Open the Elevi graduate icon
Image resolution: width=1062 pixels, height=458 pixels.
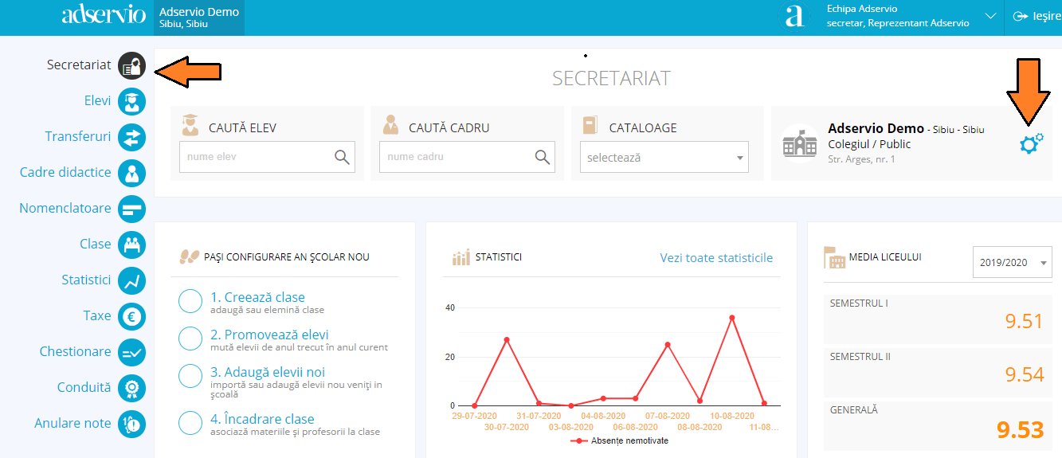(x=132, y=102)
